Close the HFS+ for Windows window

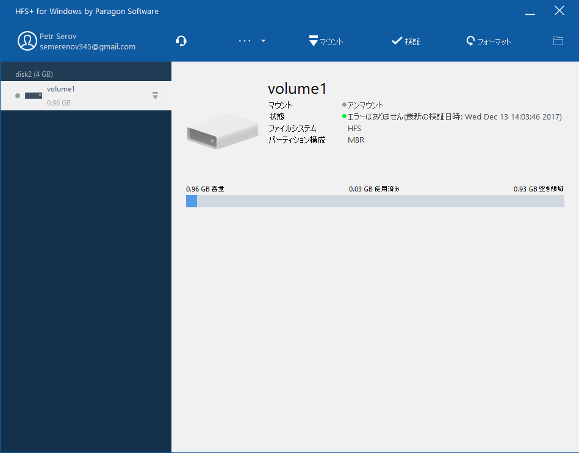coord(559,11)
